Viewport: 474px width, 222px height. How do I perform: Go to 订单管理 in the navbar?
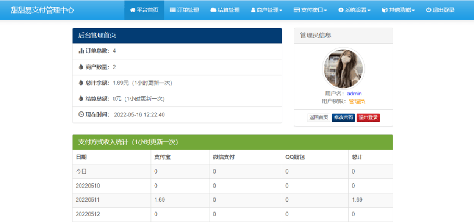click(184, 10)
